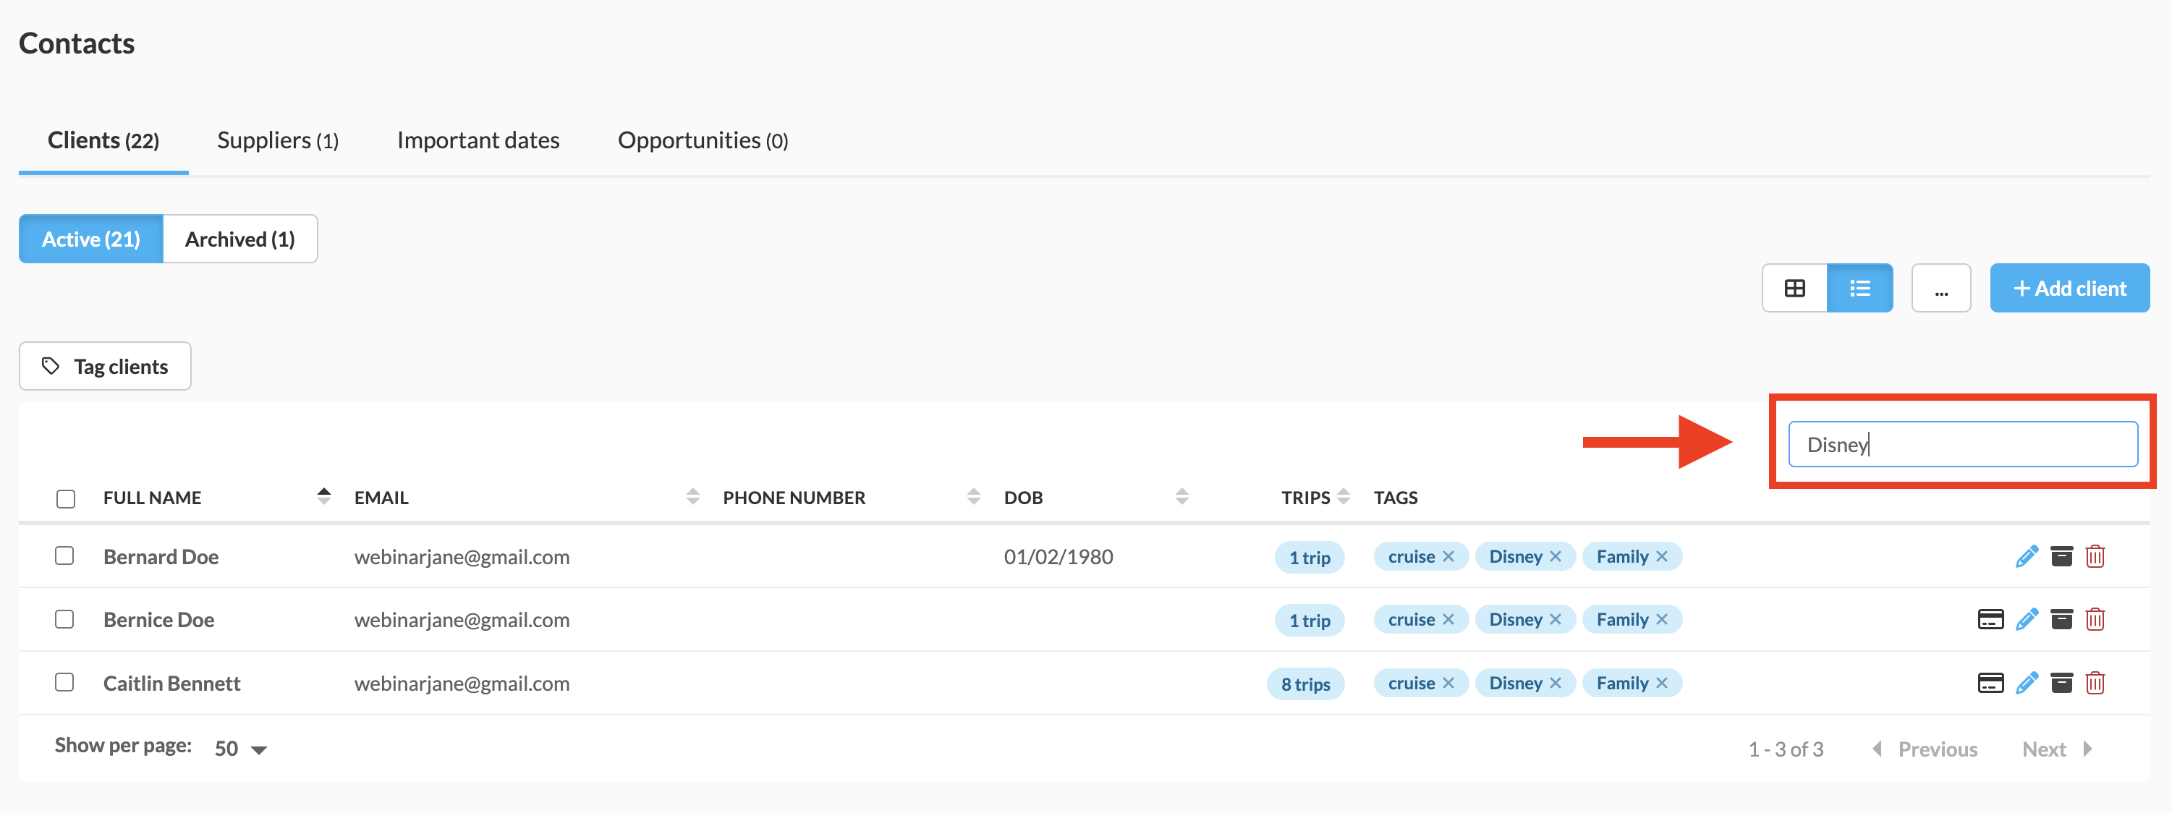Click pencil edit icon for Bernard Doe
This screenshot has width=2172, height=813.
2026,557
